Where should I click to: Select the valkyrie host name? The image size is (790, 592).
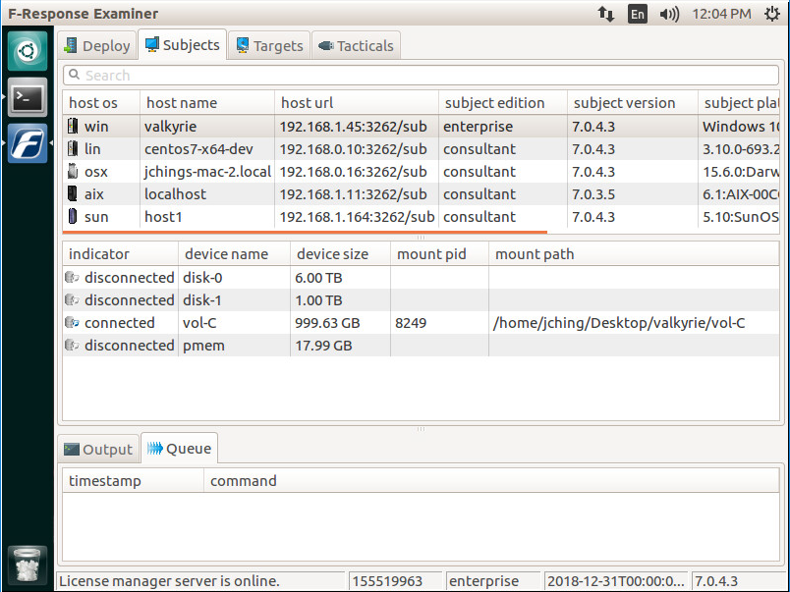click(x=170, y=127)
